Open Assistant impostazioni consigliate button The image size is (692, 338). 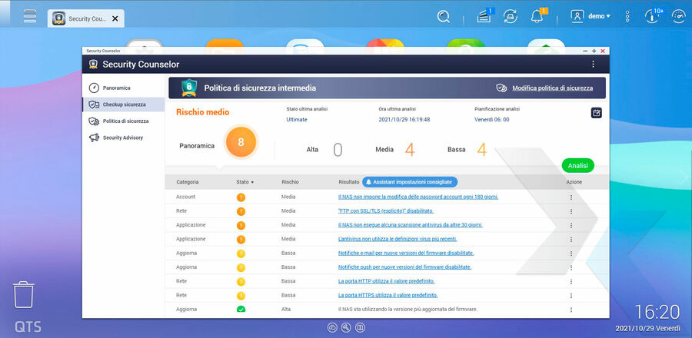(x=410, y=182)
